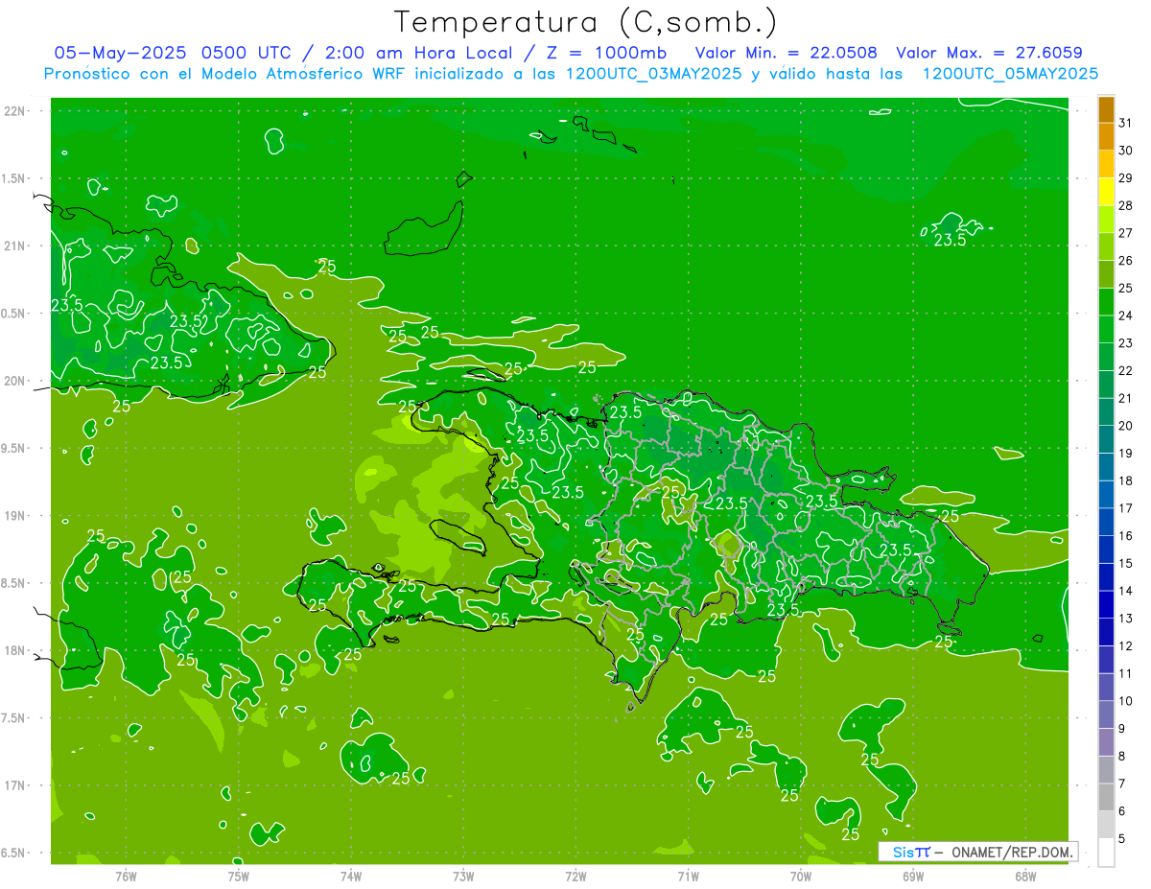Click the title 'Temperatura (C,somb.)'
1151x889 pixels.
click(x=586, y=22)
